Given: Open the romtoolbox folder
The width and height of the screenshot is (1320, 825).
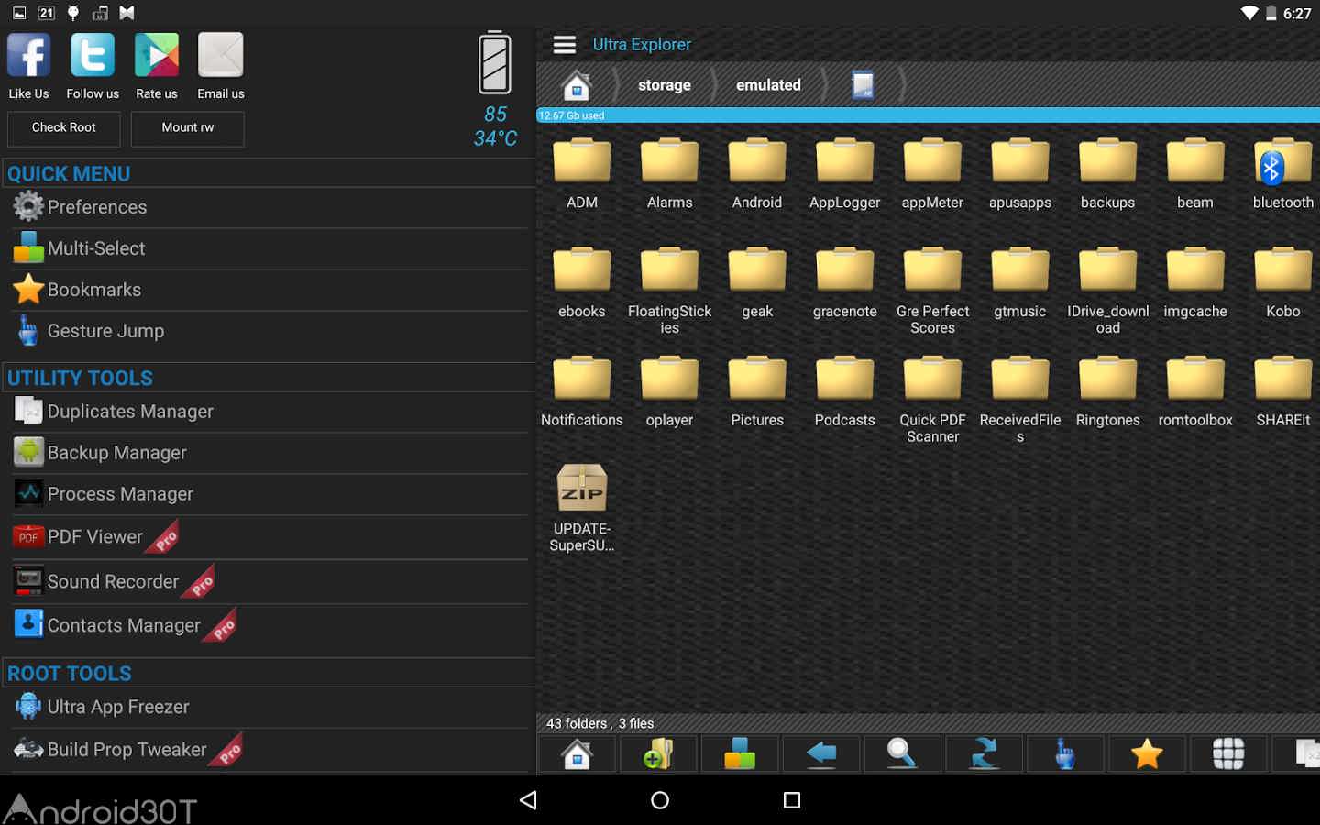Looking at the screenshot, I should pyautogui.click(x=1195, y=392).
